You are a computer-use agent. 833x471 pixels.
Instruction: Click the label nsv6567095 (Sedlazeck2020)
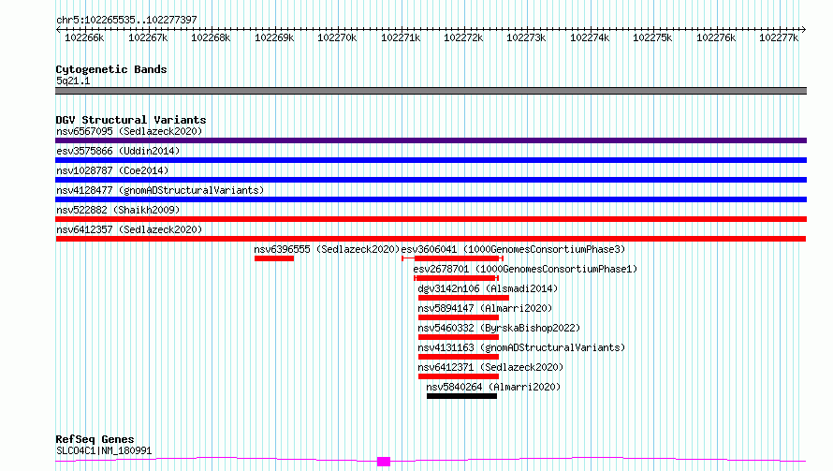(129, 131)
